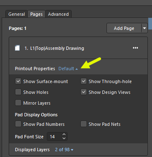Toggle Show Surface-mount checkbox

click(18, 81)
